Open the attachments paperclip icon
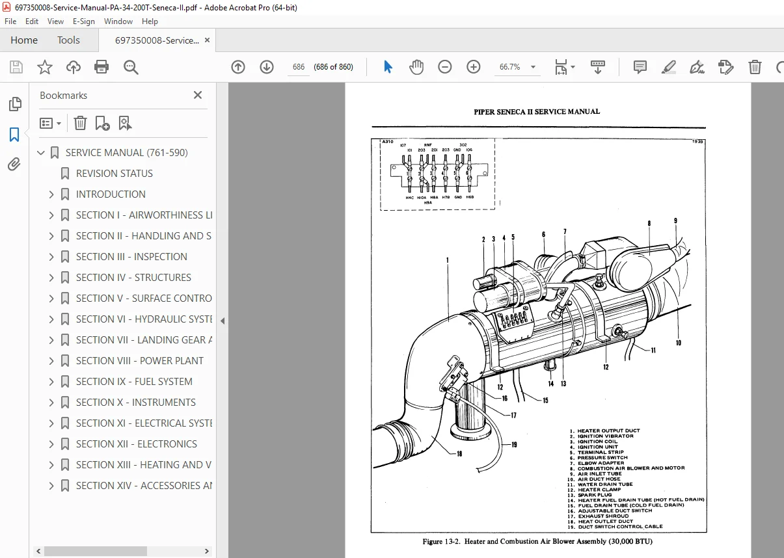Image resolution: width=784 pixels, height=558 pixels. 14,165
